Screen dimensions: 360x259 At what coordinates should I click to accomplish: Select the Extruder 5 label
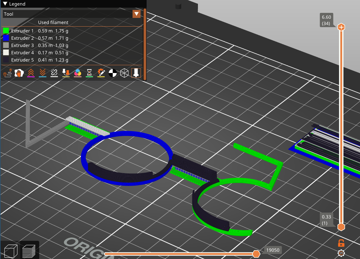(22, 60)
